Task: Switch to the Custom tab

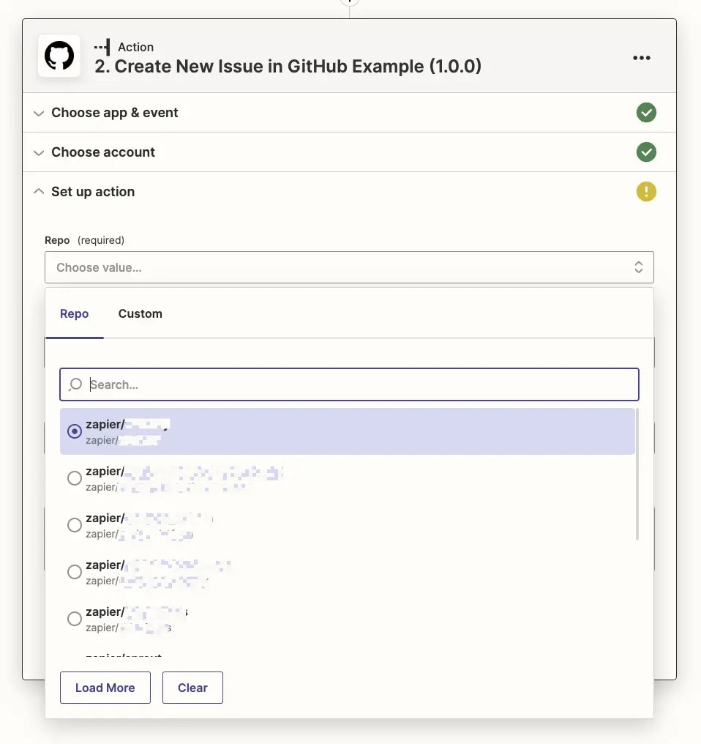Action: pos(140,313)
